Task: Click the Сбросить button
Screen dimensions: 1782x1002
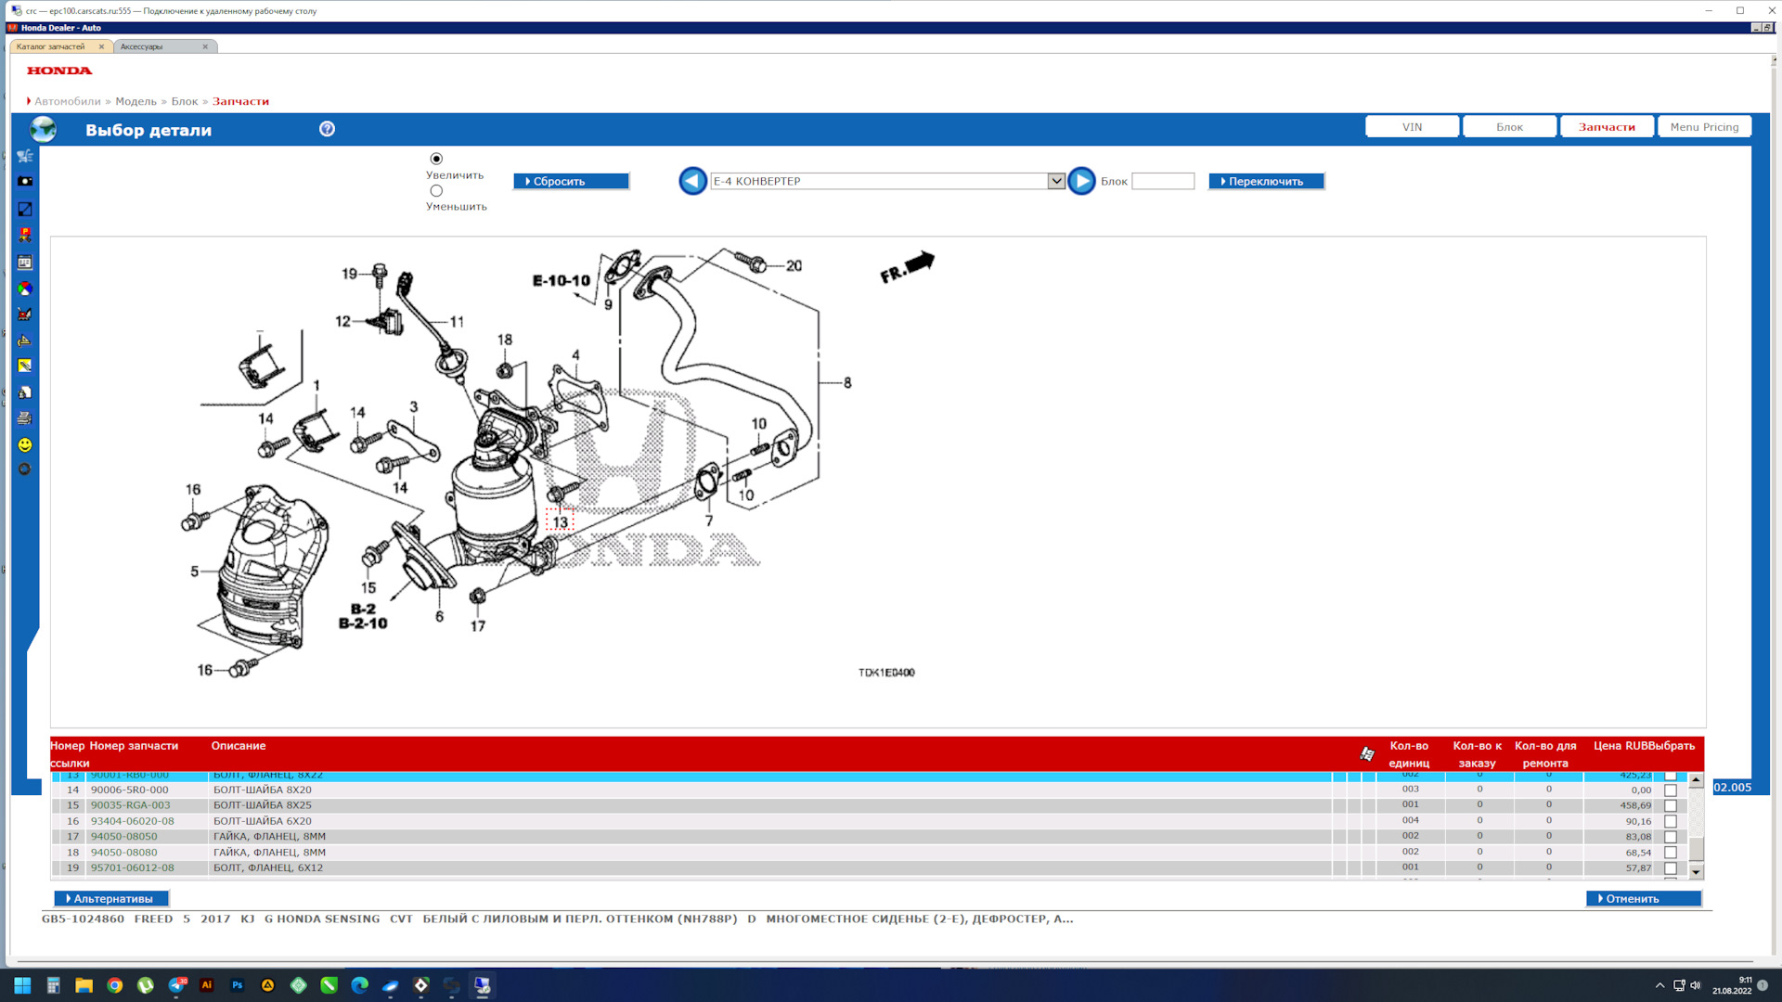Action: coord(571,181)
